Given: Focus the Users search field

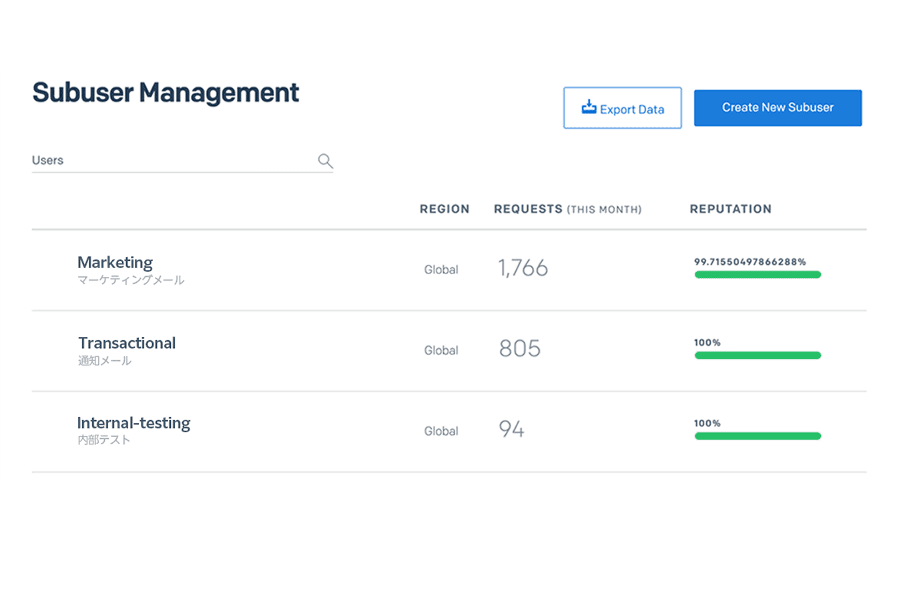Looking at the screenshot, I should coord(172,161).
